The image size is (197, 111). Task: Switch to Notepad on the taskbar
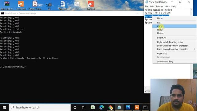pyautogui.click(x=119, y=107)
